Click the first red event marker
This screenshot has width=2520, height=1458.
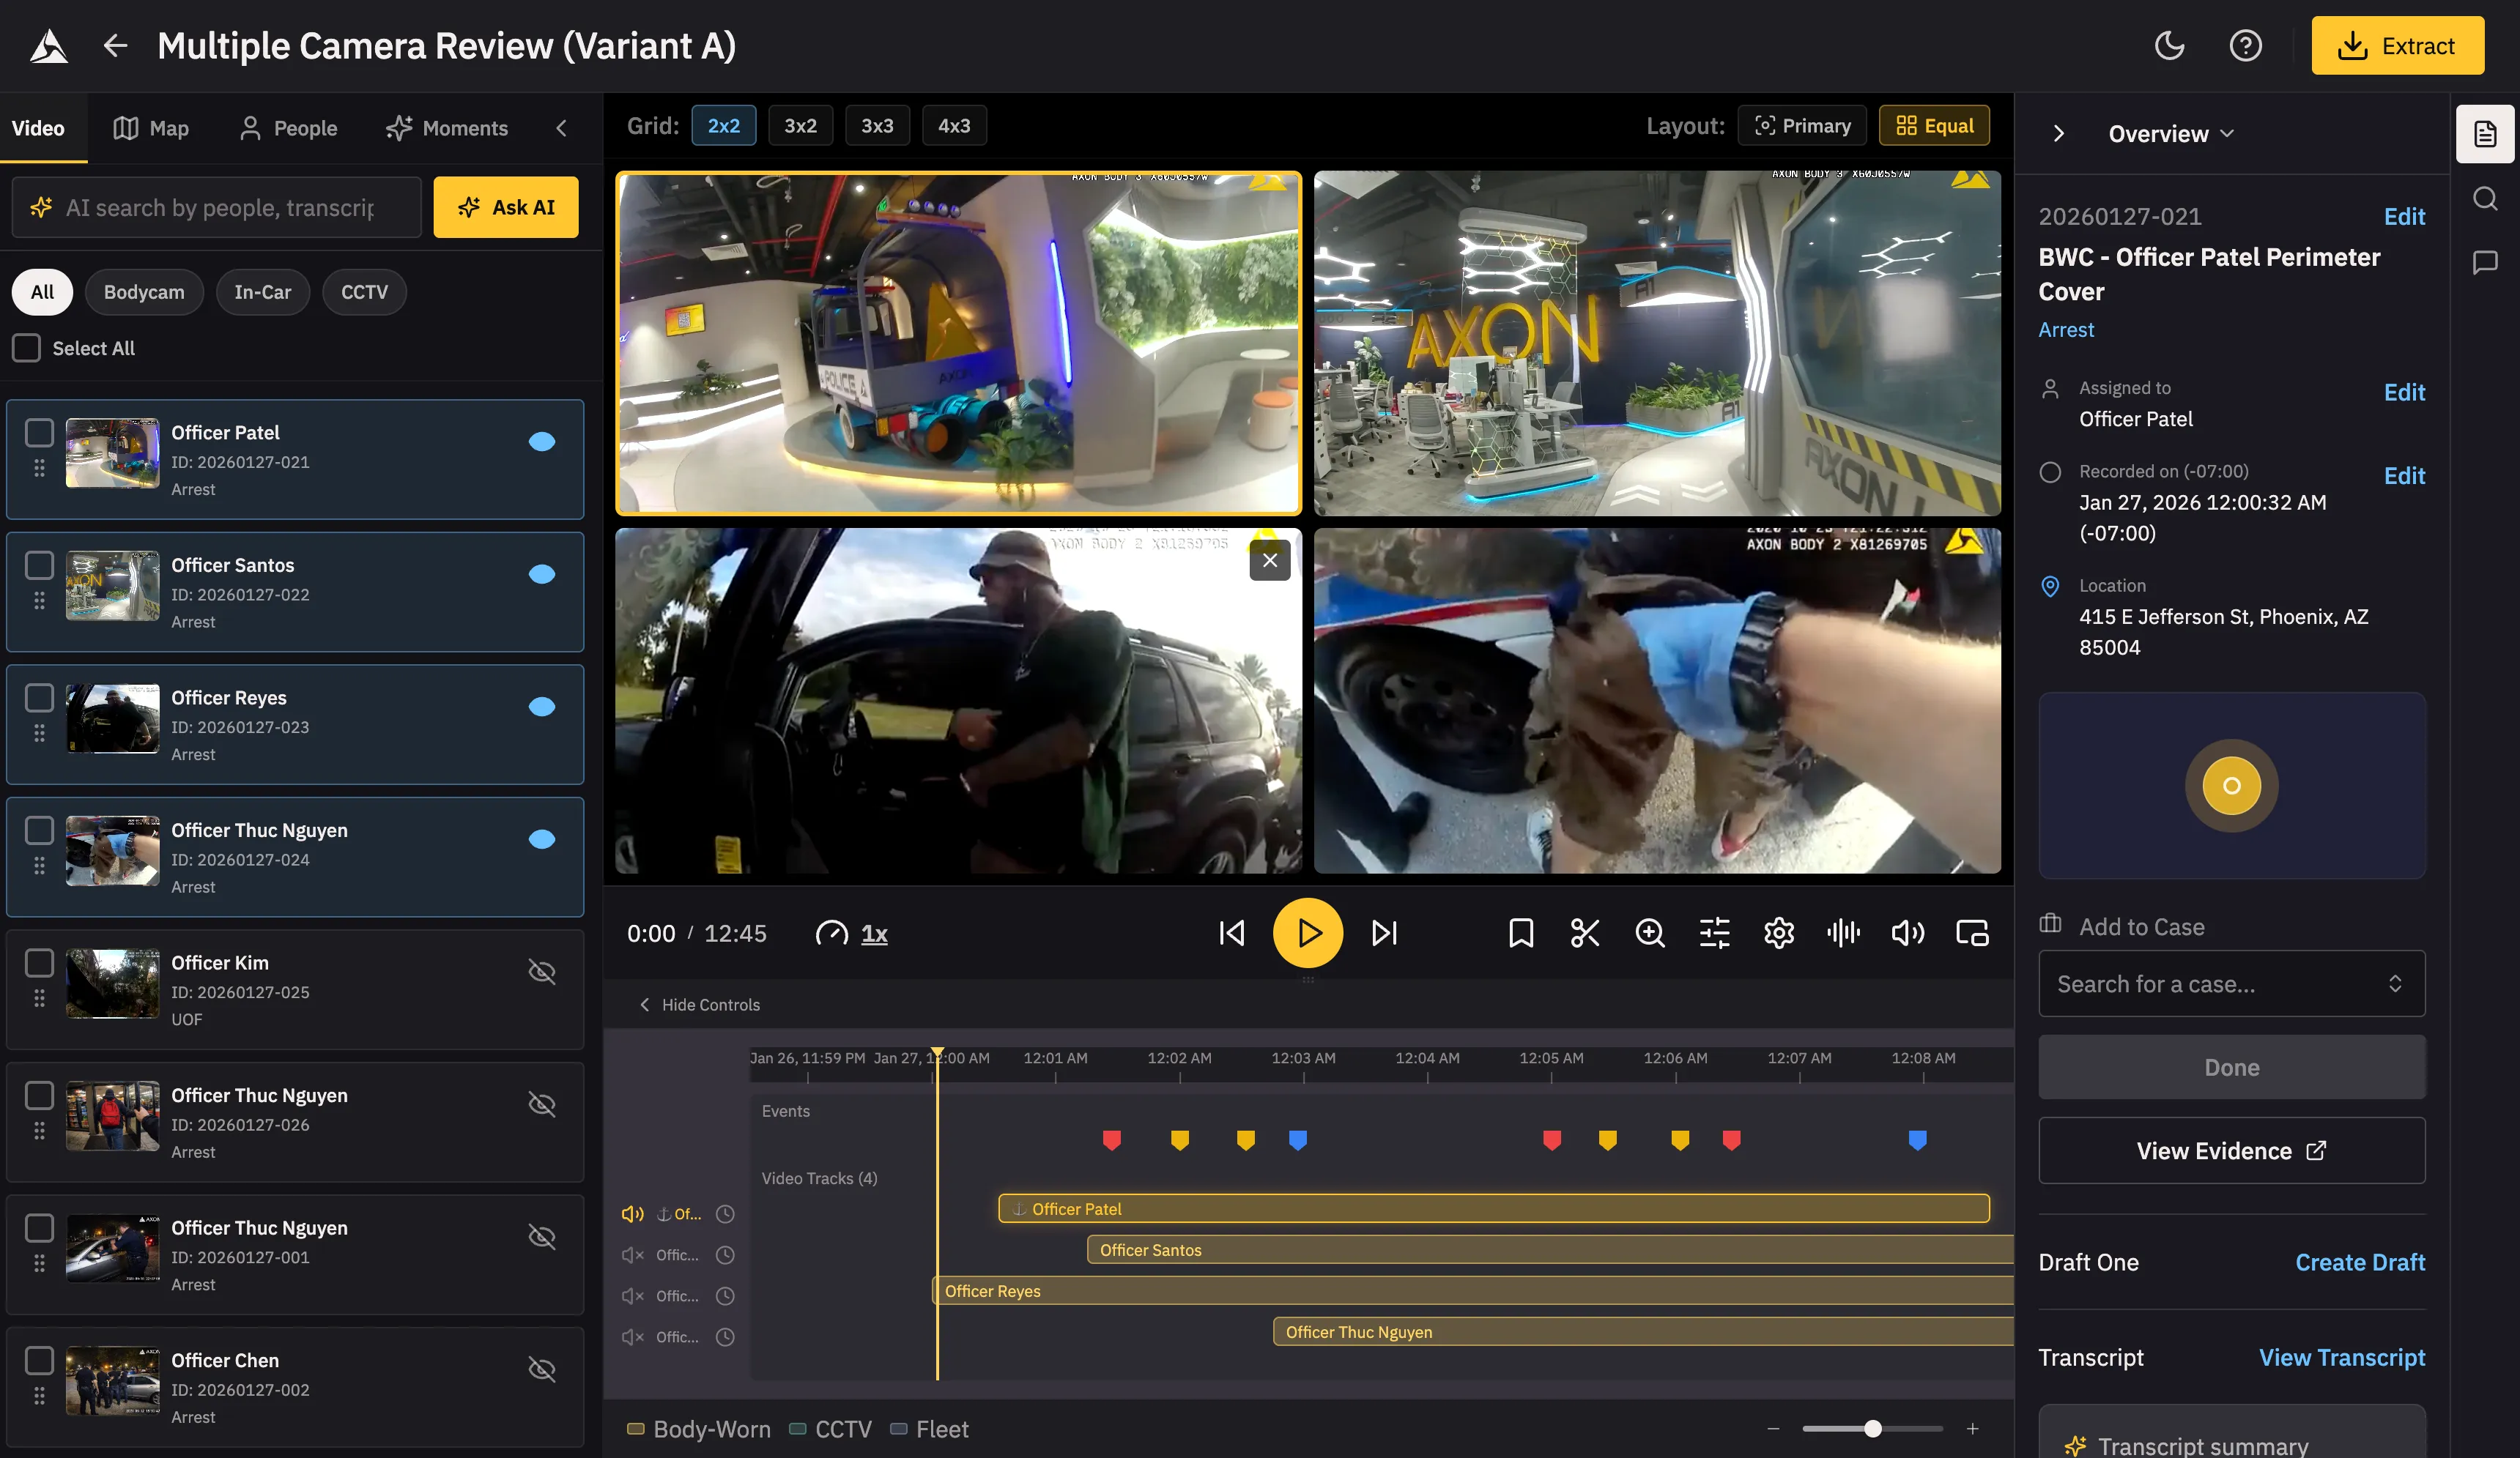[x=1111, y=1139]
